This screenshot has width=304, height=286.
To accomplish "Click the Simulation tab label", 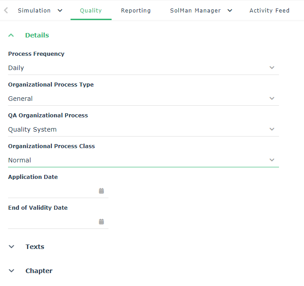I will 34,10.
